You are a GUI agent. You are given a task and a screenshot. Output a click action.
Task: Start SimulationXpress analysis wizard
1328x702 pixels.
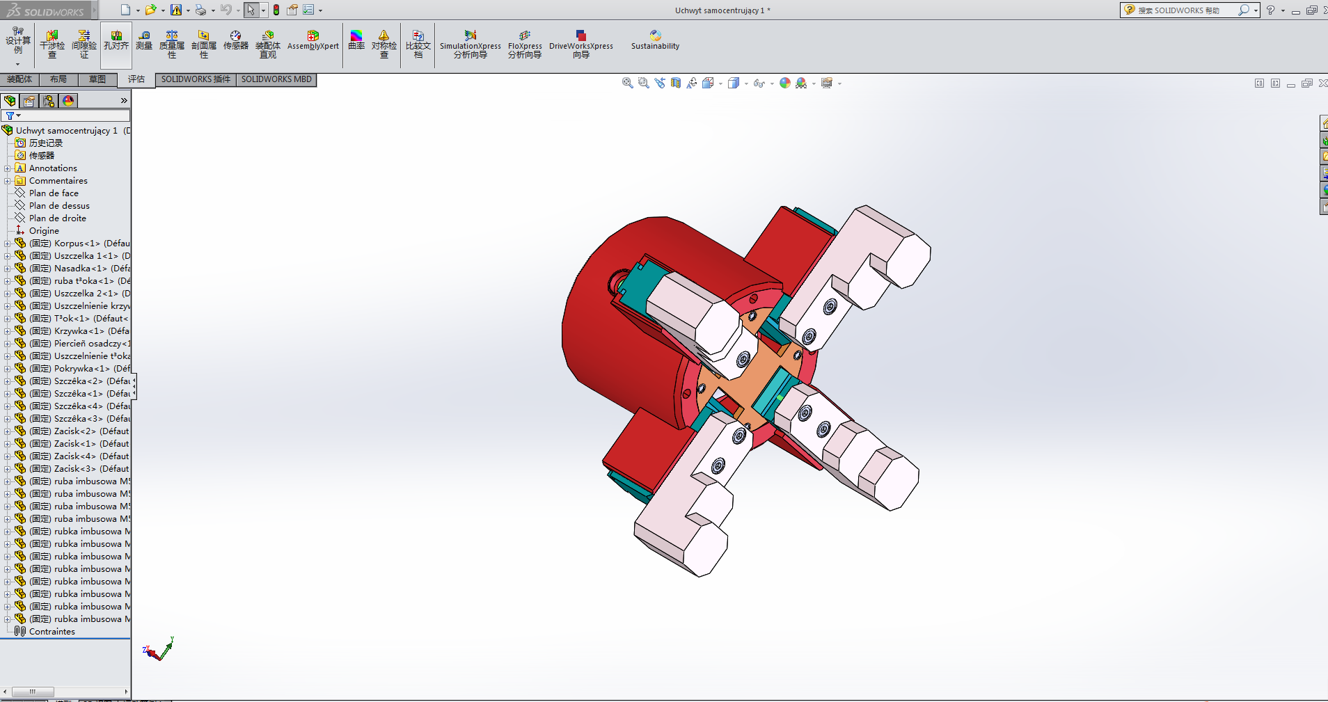[x=470, y=44]
